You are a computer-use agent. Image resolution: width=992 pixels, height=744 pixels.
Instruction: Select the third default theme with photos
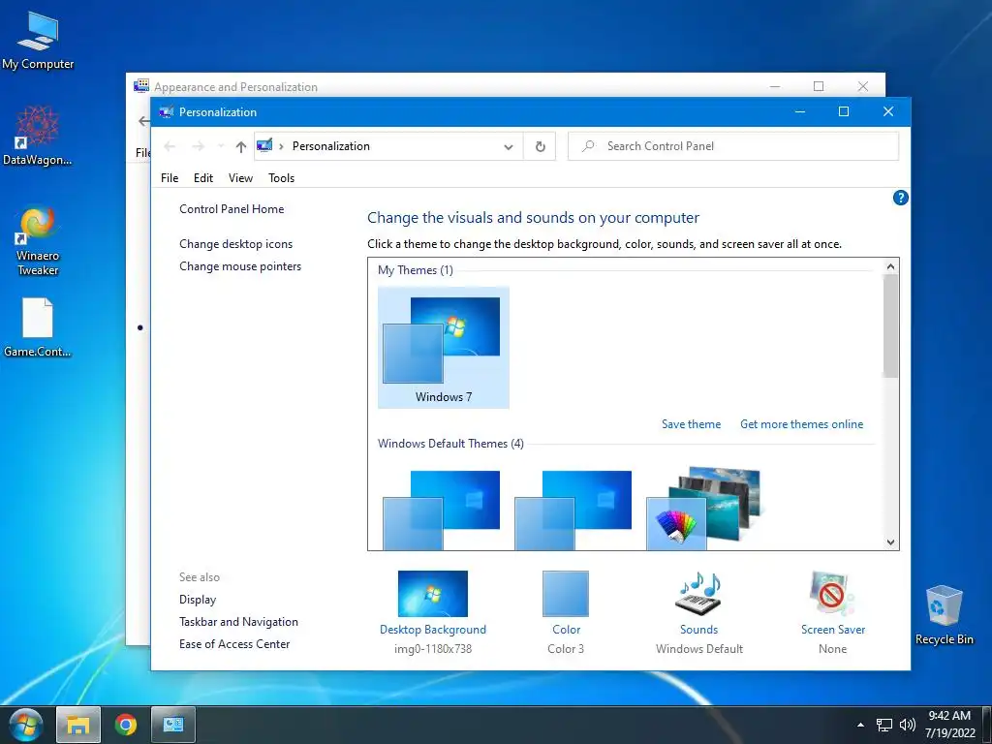coord(703,508)
